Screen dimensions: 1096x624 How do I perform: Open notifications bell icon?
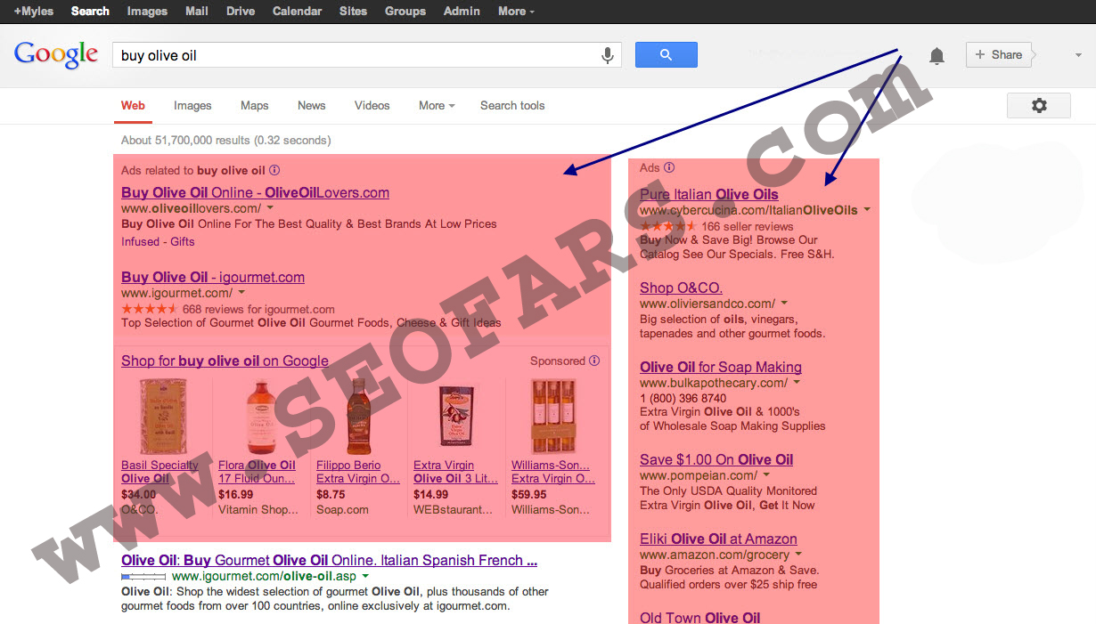click(937, 56)
